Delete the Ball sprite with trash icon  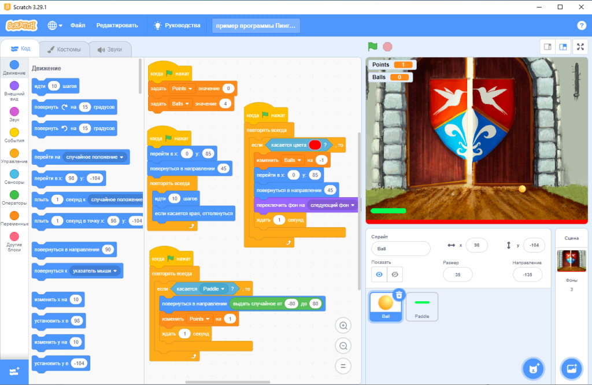point(398,295)
